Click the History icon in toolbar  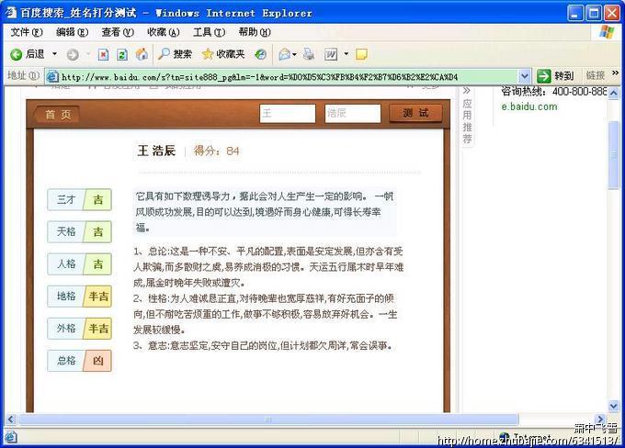(x=261, y=54)
